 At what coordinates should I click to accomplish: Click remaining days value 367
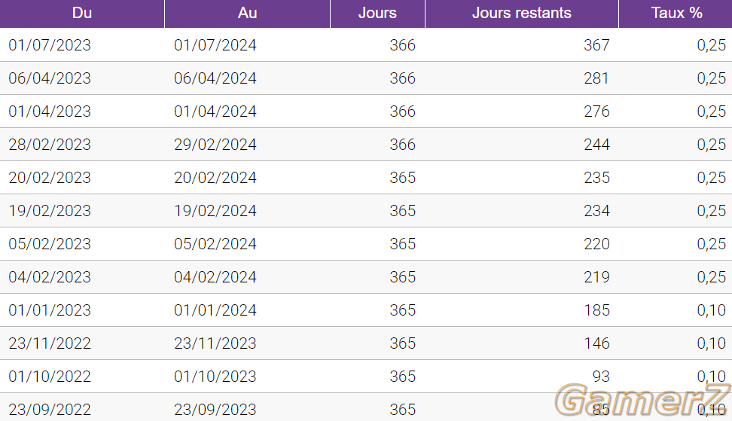596,44
